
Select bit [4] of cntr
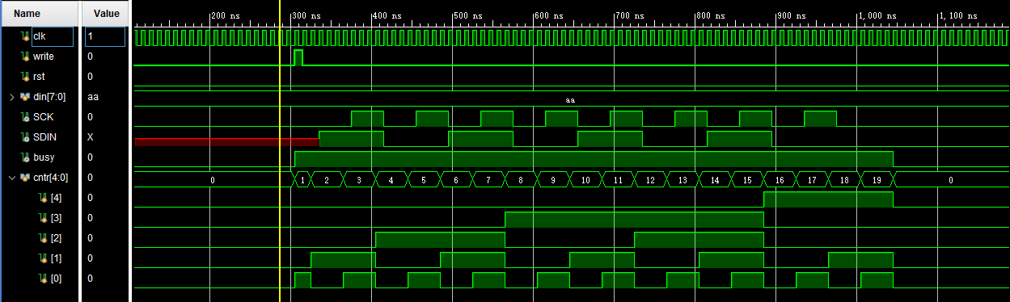pyautogui.click(x=49, y=198)
